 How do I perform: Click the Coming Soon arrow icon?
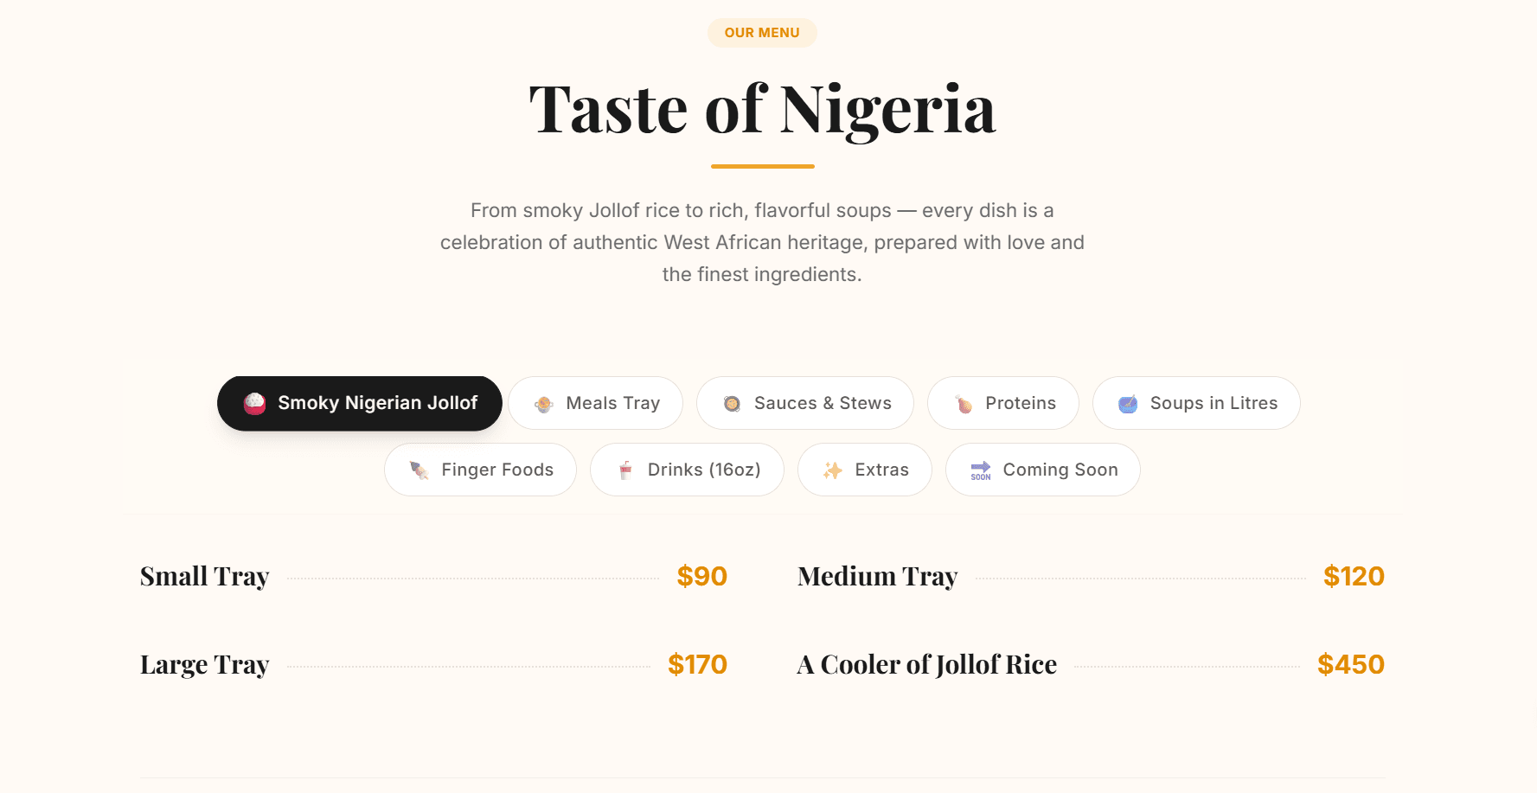[981, 470]
